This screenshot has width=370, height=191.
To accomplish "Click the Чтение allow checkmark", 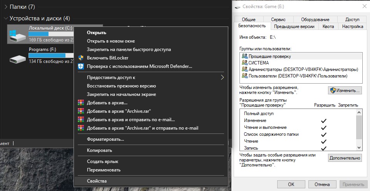I will (x=324, y=142).
